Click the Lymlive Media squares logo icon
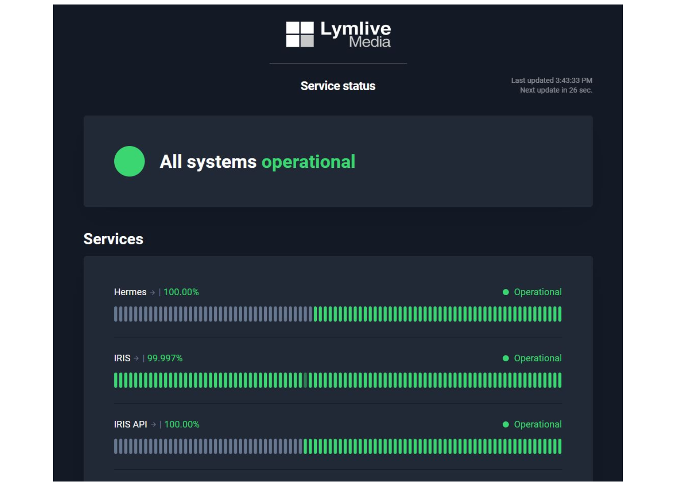The height and width of the screenshot is (486, 676). 300,35
